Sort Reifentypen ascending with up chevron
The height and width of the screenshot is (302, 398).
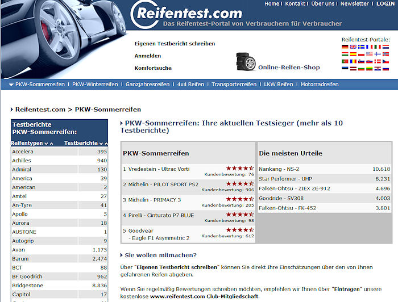(52, 144)
